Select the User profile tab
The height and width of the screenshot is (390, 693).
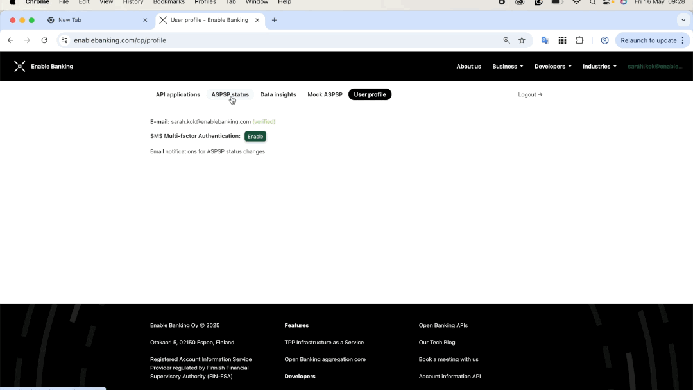[x=370, y=94]
